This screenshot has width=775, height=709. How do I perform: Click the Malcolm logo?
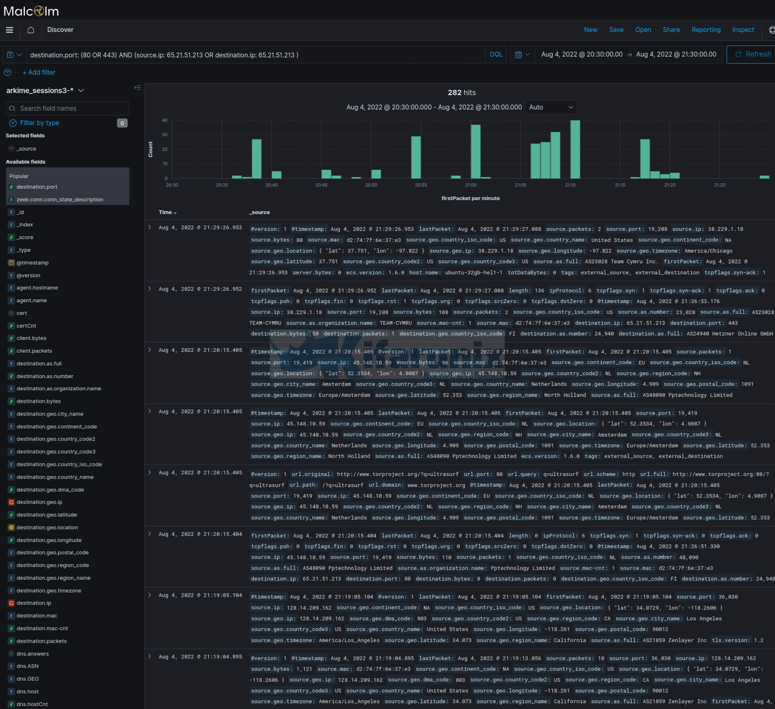(x=31, y=11)
